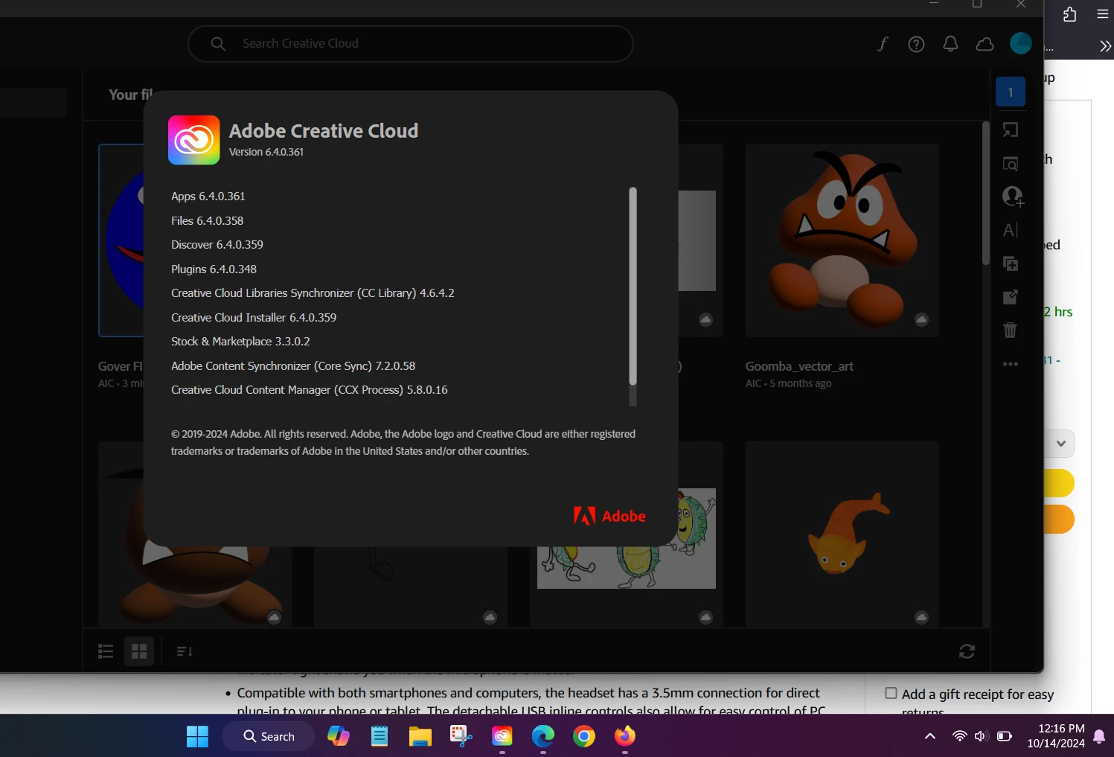
Task: Open Copilot from the taskbar
Action: coord(339,736)
